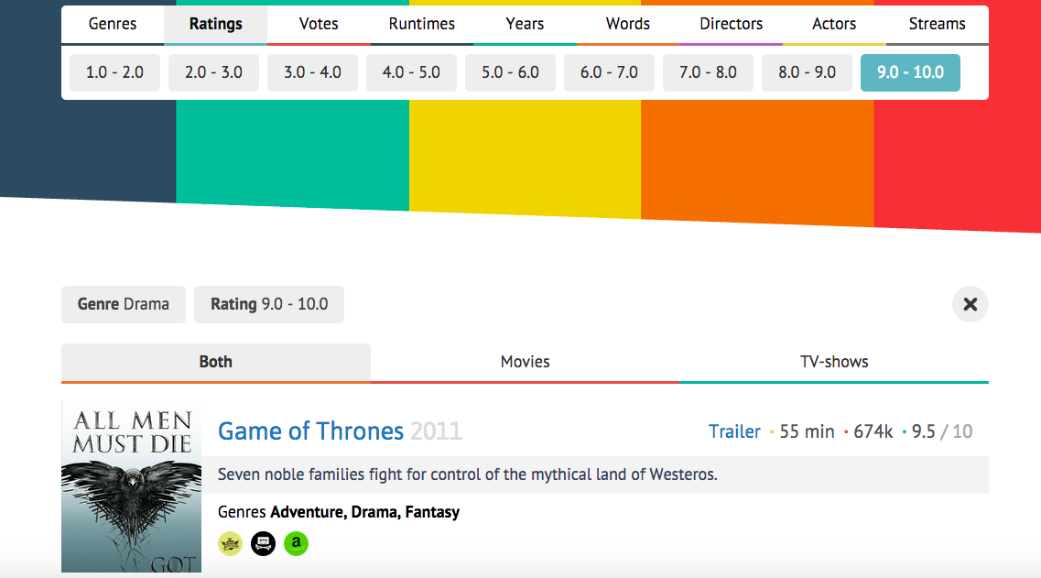Open the yellow crowned emblem stream icon
This screenshot has height=578, width=1041.
231,543
